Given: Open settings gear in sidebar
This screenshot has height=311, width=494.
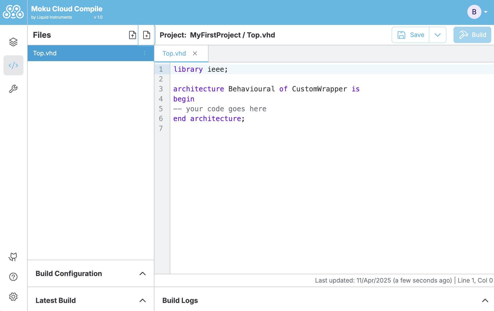Looking at the screenshot, I should [13, 297].
